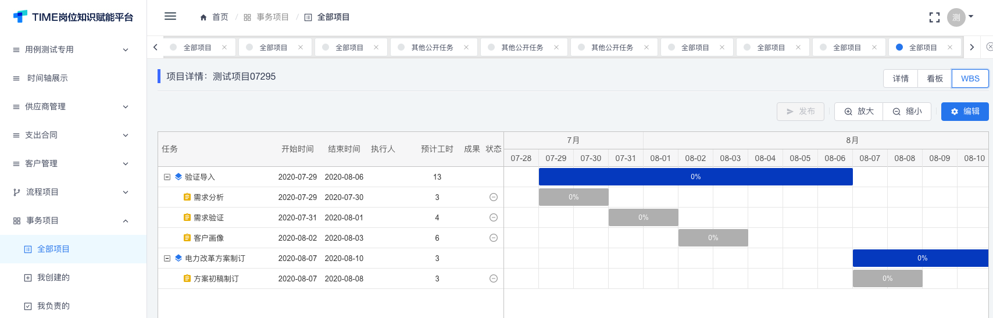Screen dimensions: 993x318
Task: Click the TIME岗位知识赋能平台 logo
Action: point(73,17)
